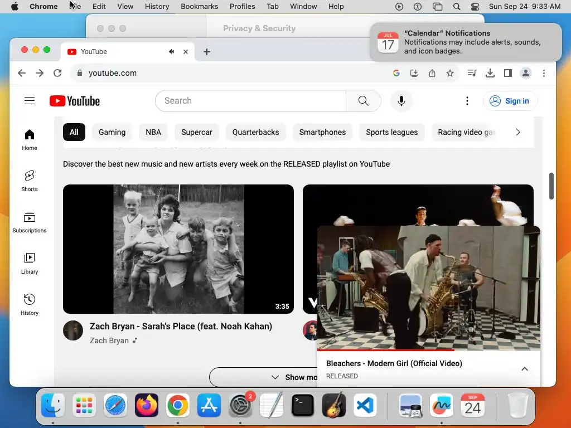Start voice search with microphone icon
571x428 pixels.
401,101
